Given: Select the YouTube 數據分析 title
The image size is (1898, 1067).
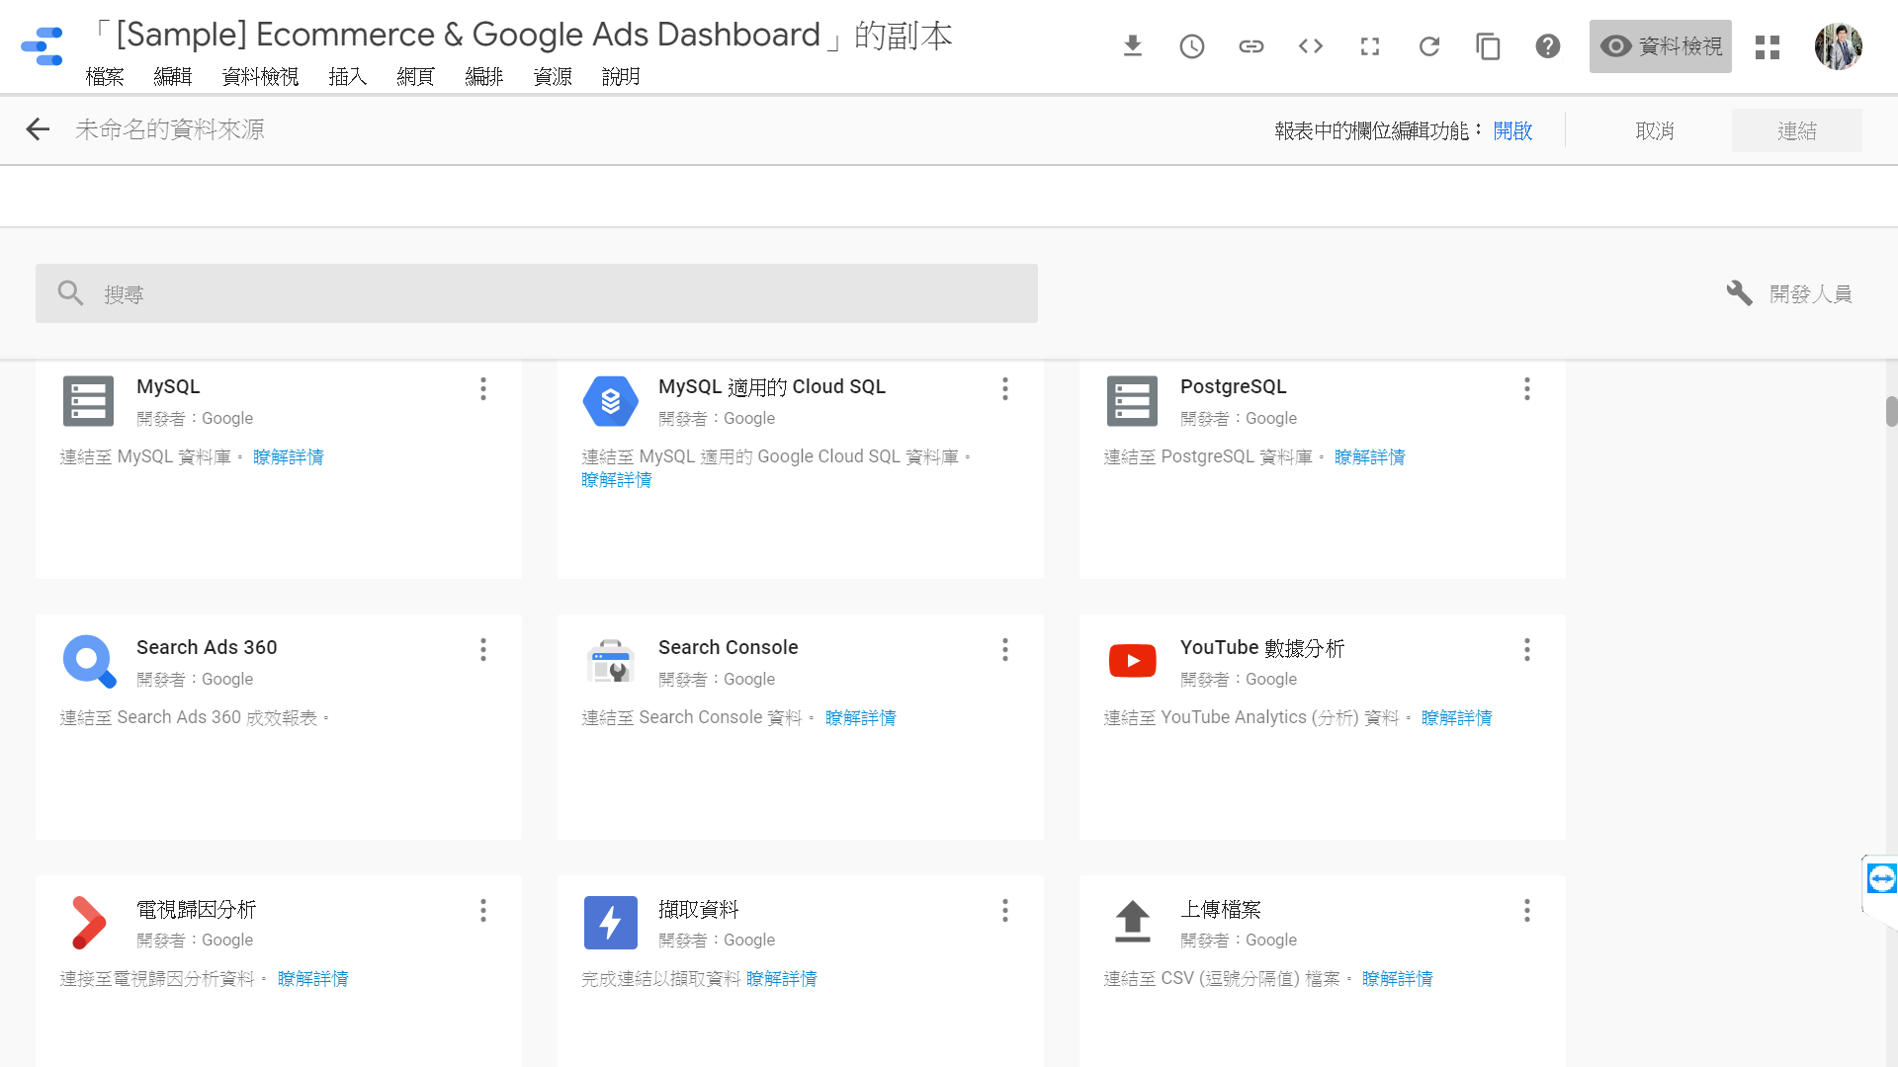Looking at the screenshot, I should (1262, 647).
